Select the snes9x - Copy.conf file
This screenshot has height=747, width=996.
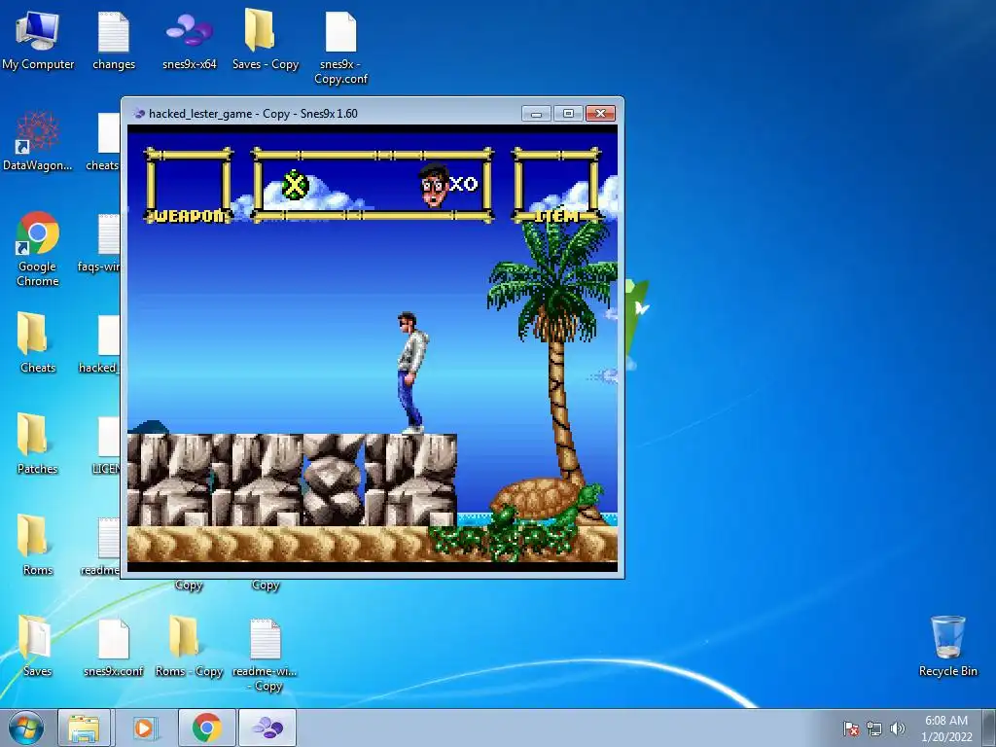pyautogui.click(x=341, y=47)
